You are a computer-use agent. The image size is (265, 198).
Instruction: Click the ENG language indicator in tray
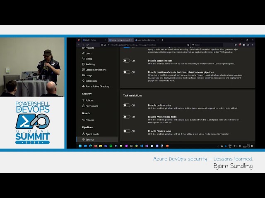pyautogui.click(x=230, y=146)
